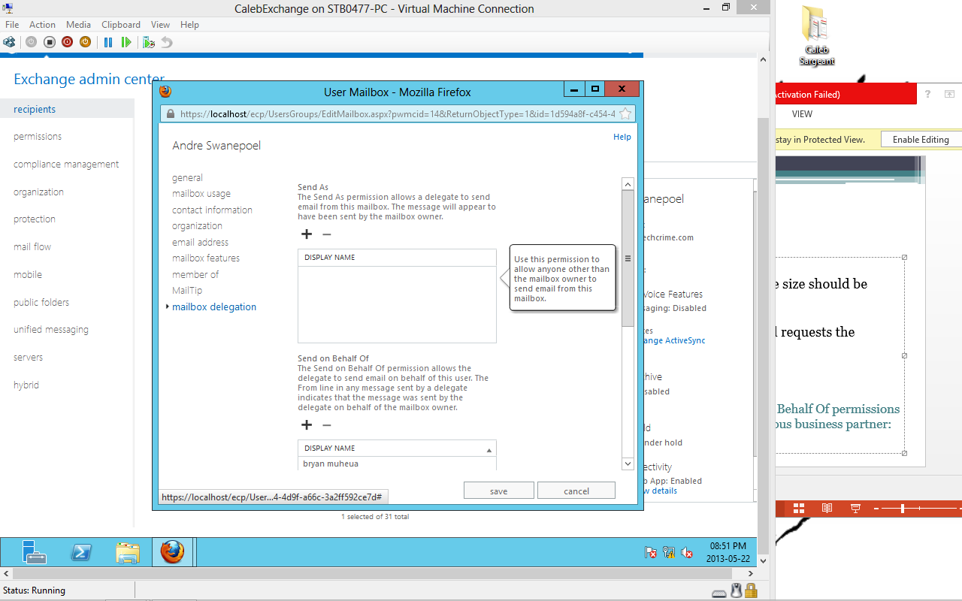Save the VM state with the orange power icon
This screenshot has width=962, height=601.
(x=85, y=42)
